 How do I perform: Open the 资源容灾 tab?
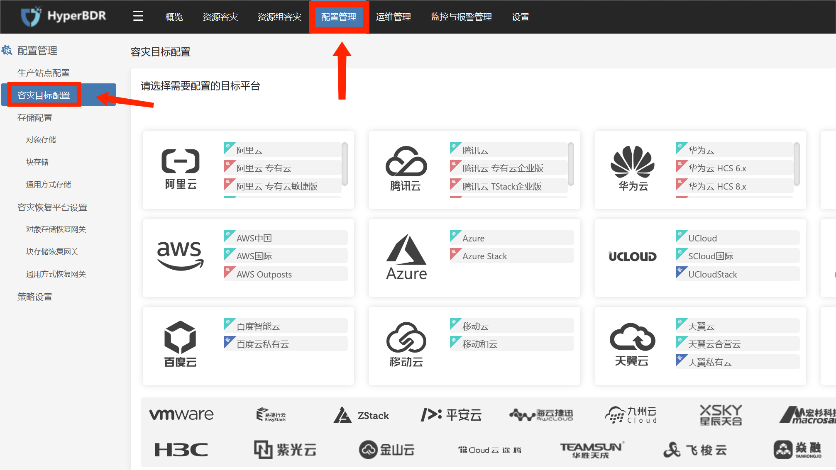coord(220,17)
